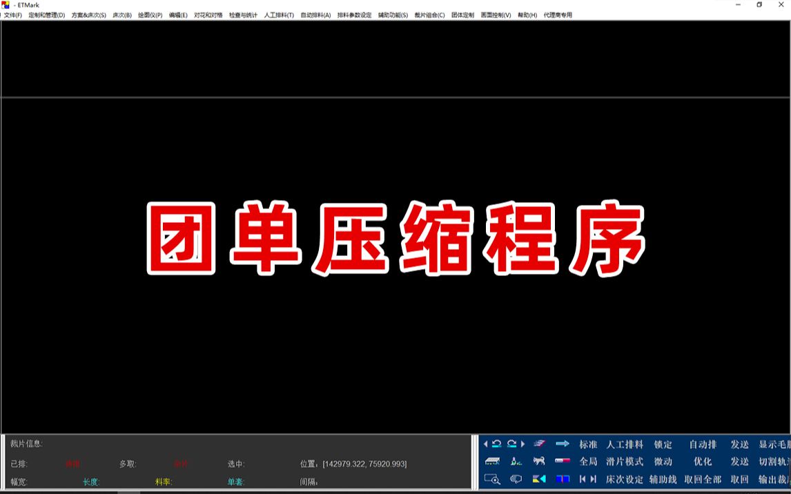791x494 pixels.
Task: Click the speech bubble annotation icon
Action: (515, 478)
